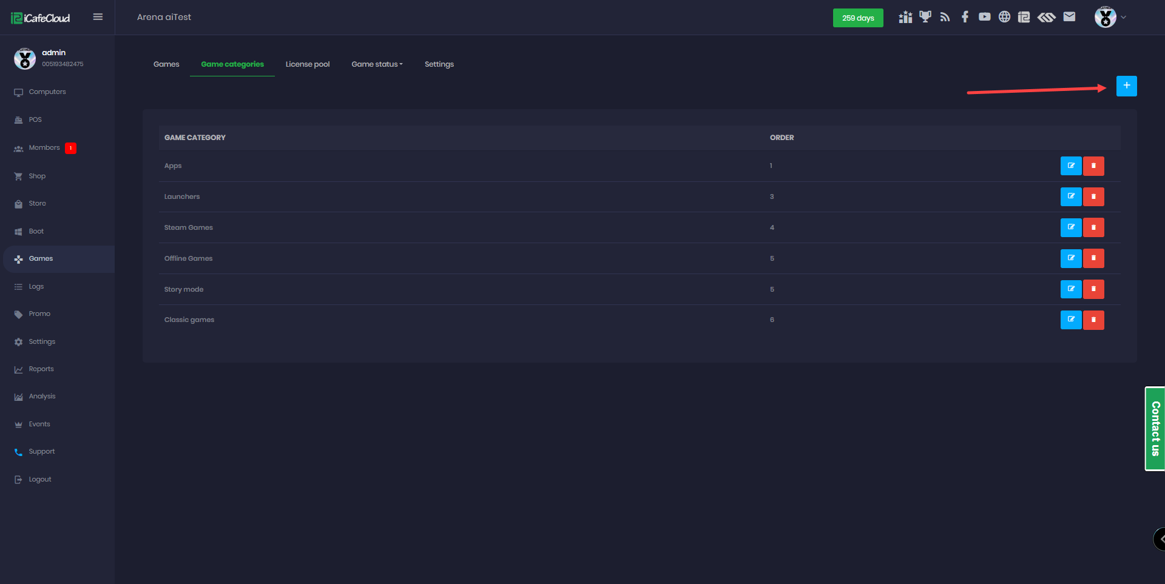Open the trophy icon in header
This screenshot has height=584, width=1165.
(x=925, y=17)
